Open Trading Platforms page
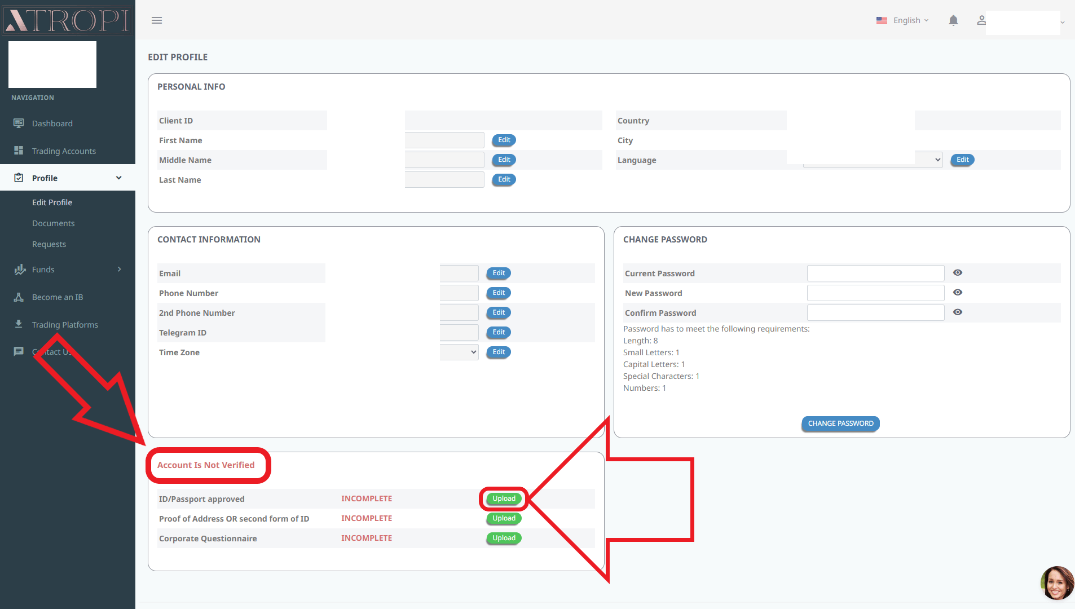 pos(65,325)
